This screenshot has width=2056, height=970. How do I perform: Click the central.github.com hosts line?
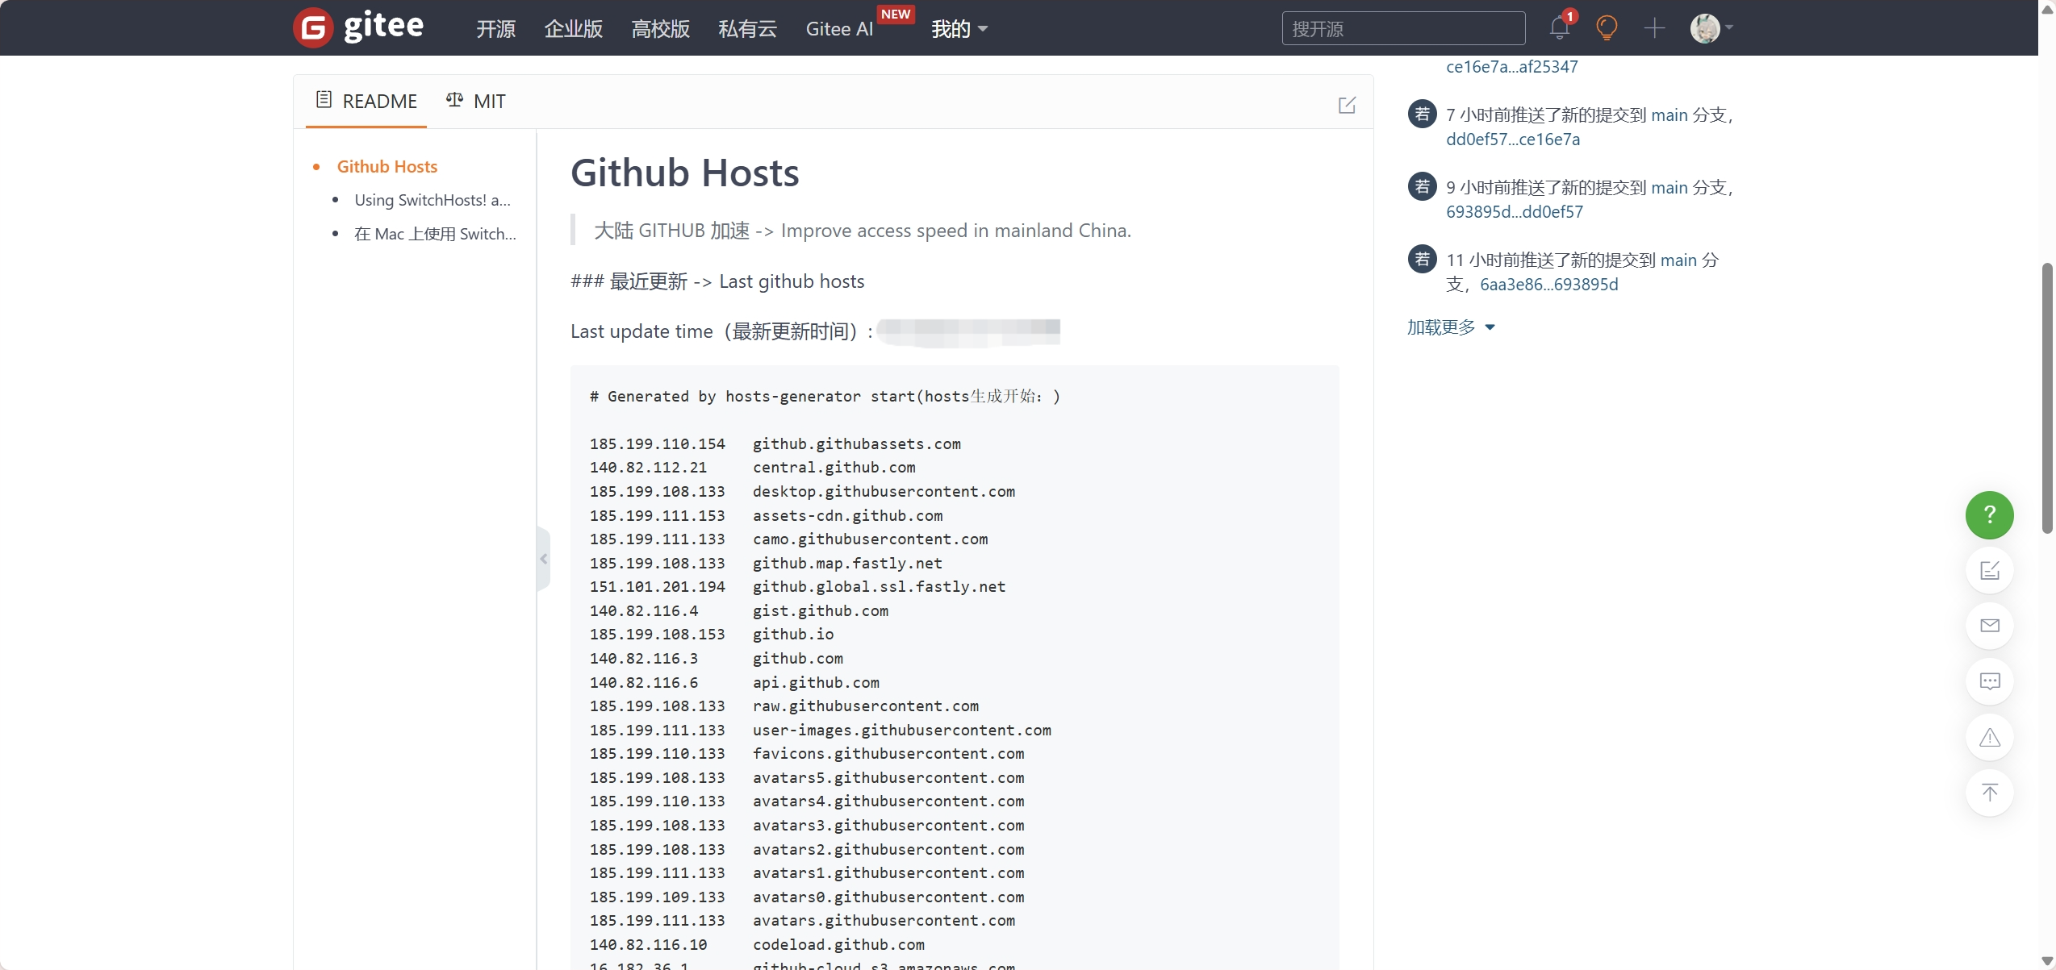click(752, 468)
